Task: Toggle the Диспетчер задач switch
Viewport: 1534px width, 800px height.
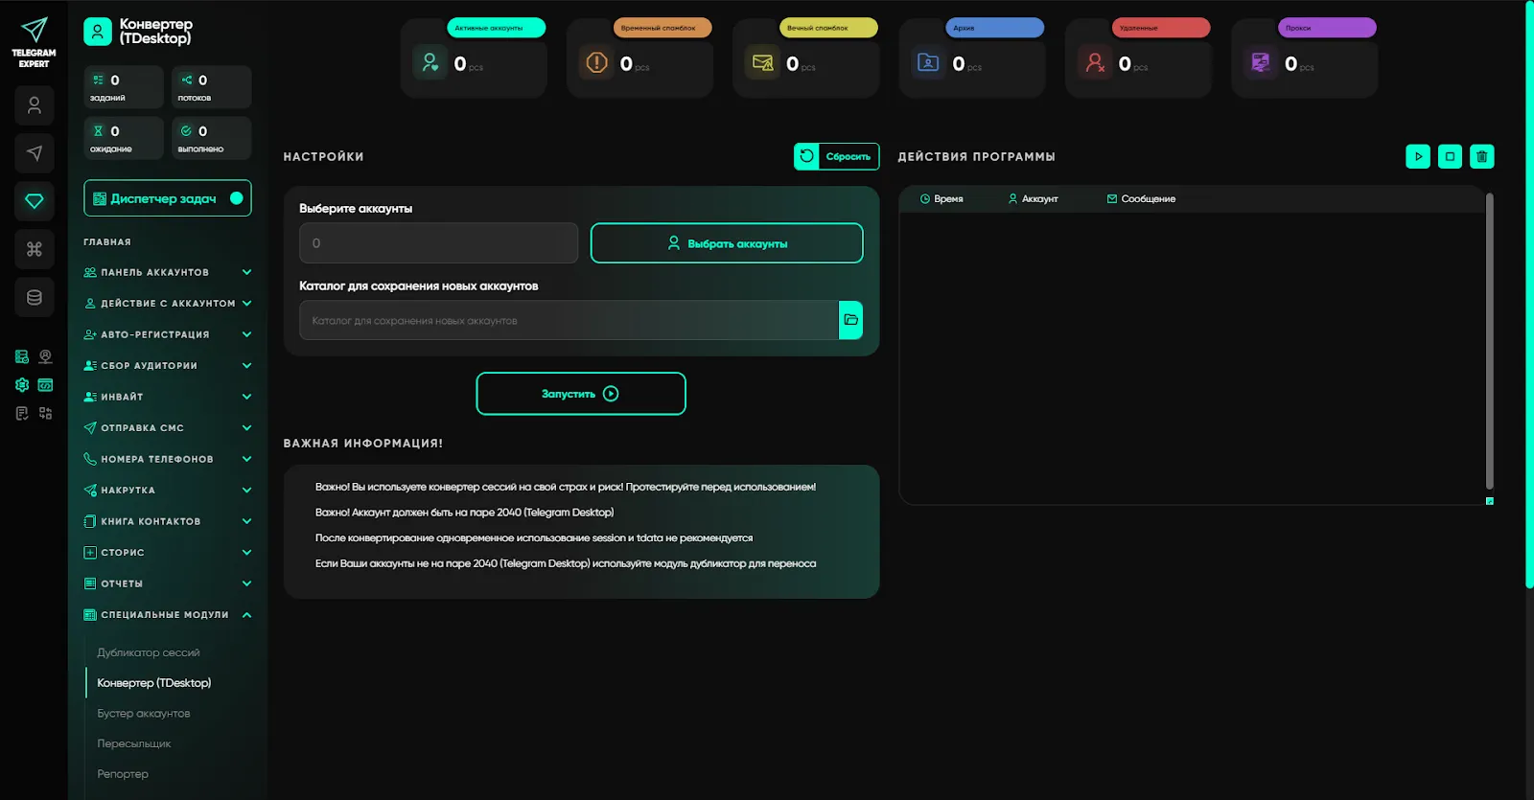Action: coord(237,198)
